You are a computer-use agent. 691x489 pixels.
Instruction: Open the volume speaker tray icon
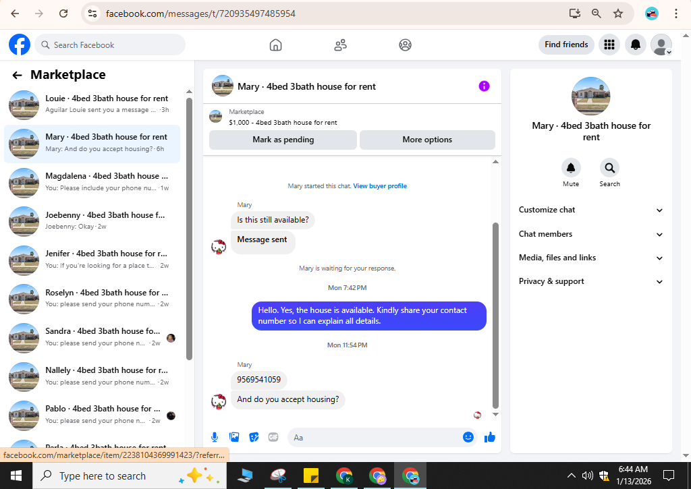tap(588, 476)
